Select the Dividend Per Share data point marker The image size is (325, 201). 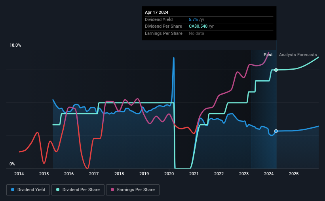pos(276,70)
